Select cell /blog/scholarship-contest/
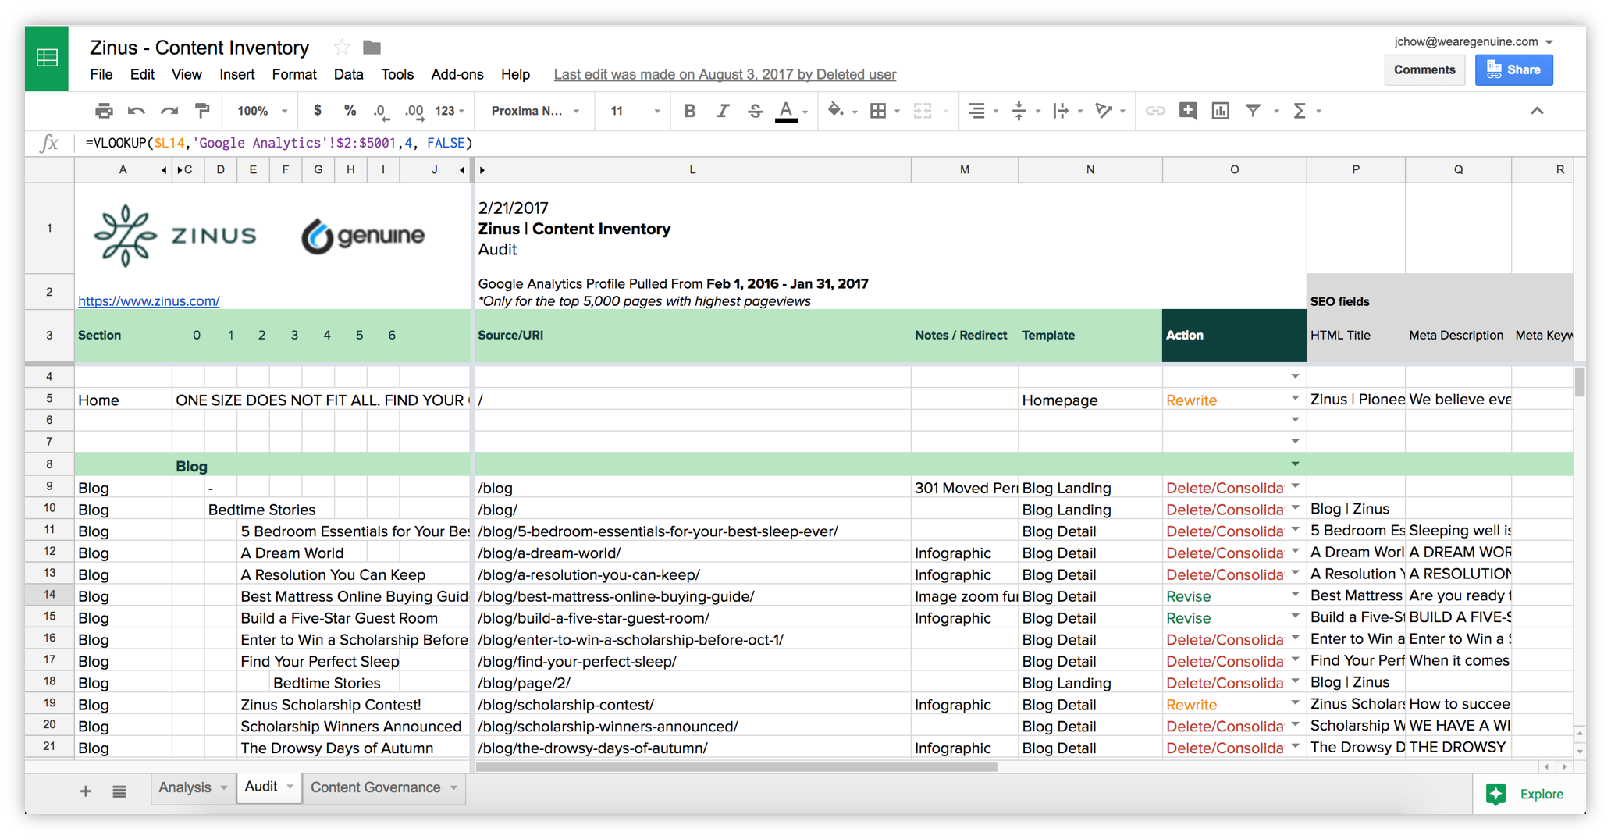1611x839 pixels. [x=692, y=704]
